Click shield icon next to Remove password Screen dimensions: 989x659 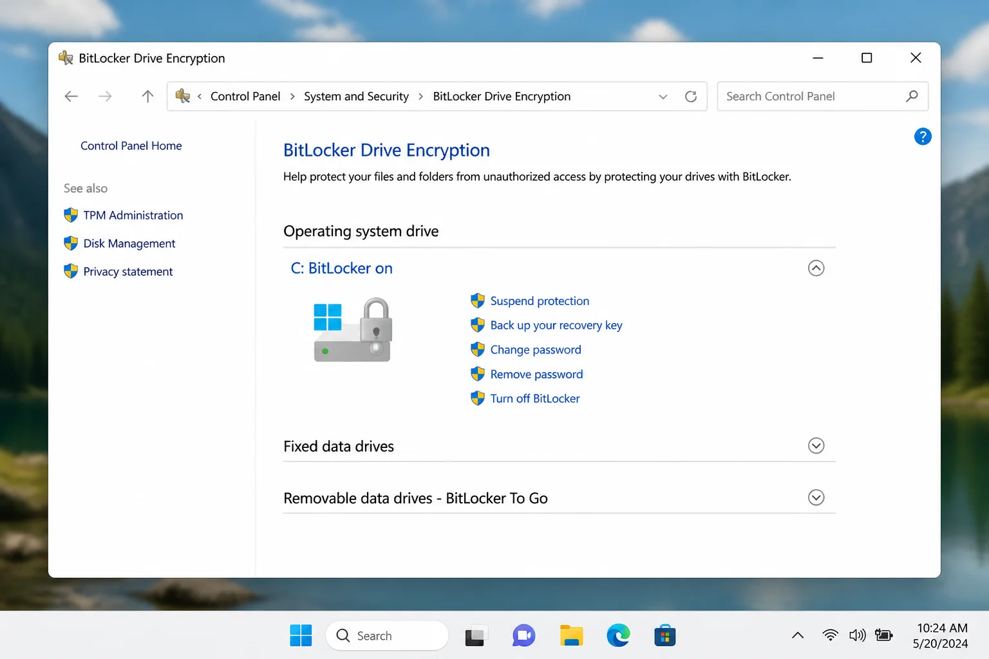click(478, 374)
